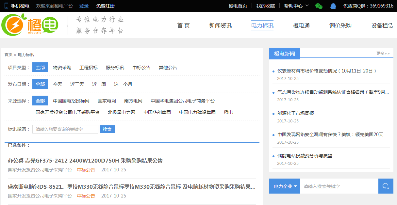Choose 国家电网 as source filter
The height and width of the screenshot is (205, 397).
click(x=107, y=101)
